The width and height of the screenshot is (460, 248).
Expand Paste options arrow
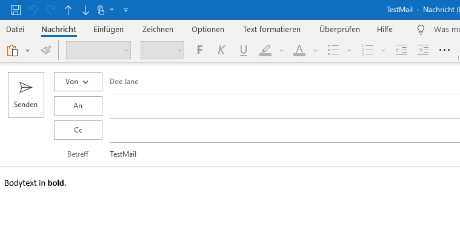tap(28, 50)
